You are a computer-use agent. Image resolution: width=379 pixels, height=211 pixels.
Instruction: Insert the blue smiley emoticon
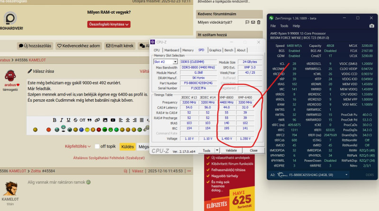pyautogui.click(x=81, y=130)
